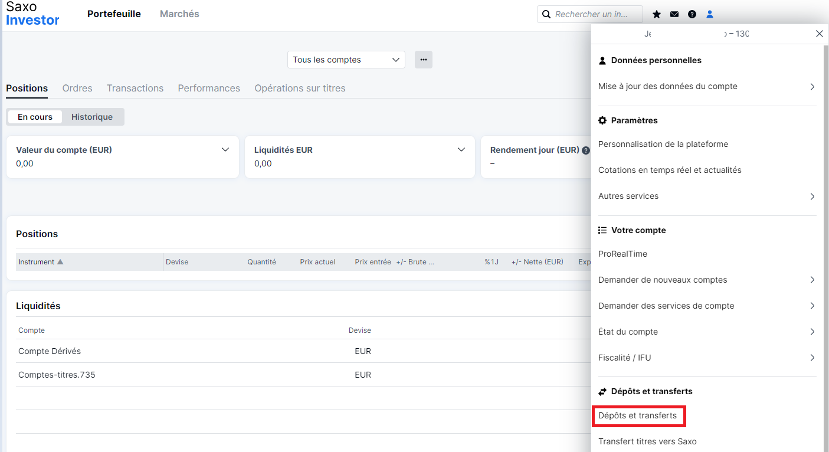
Task: Expand Liquidités EUR card
Action: point(461,150)
